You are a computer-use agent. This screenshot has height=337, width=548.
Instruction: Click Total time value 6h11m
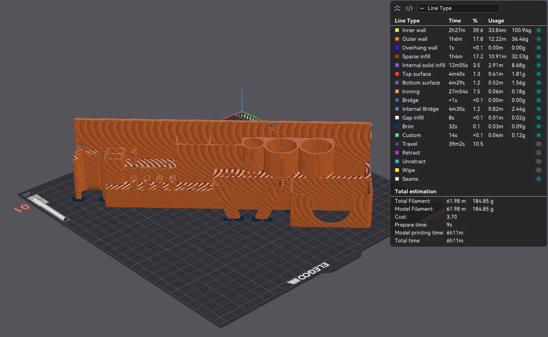[x=455, y=241]
